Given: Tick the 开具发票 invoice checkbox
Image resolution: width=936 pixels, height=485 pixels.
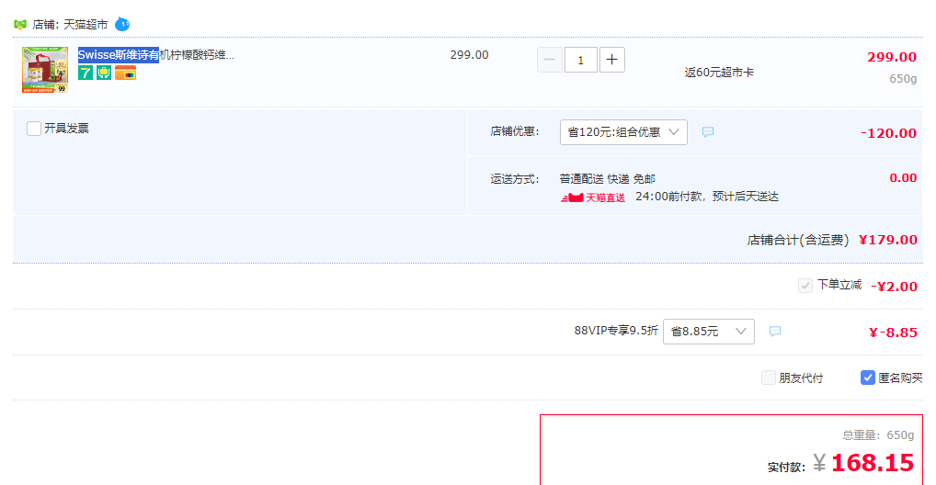Looking at the screenshot, I should pyautogui.click(x=34, y=129).
